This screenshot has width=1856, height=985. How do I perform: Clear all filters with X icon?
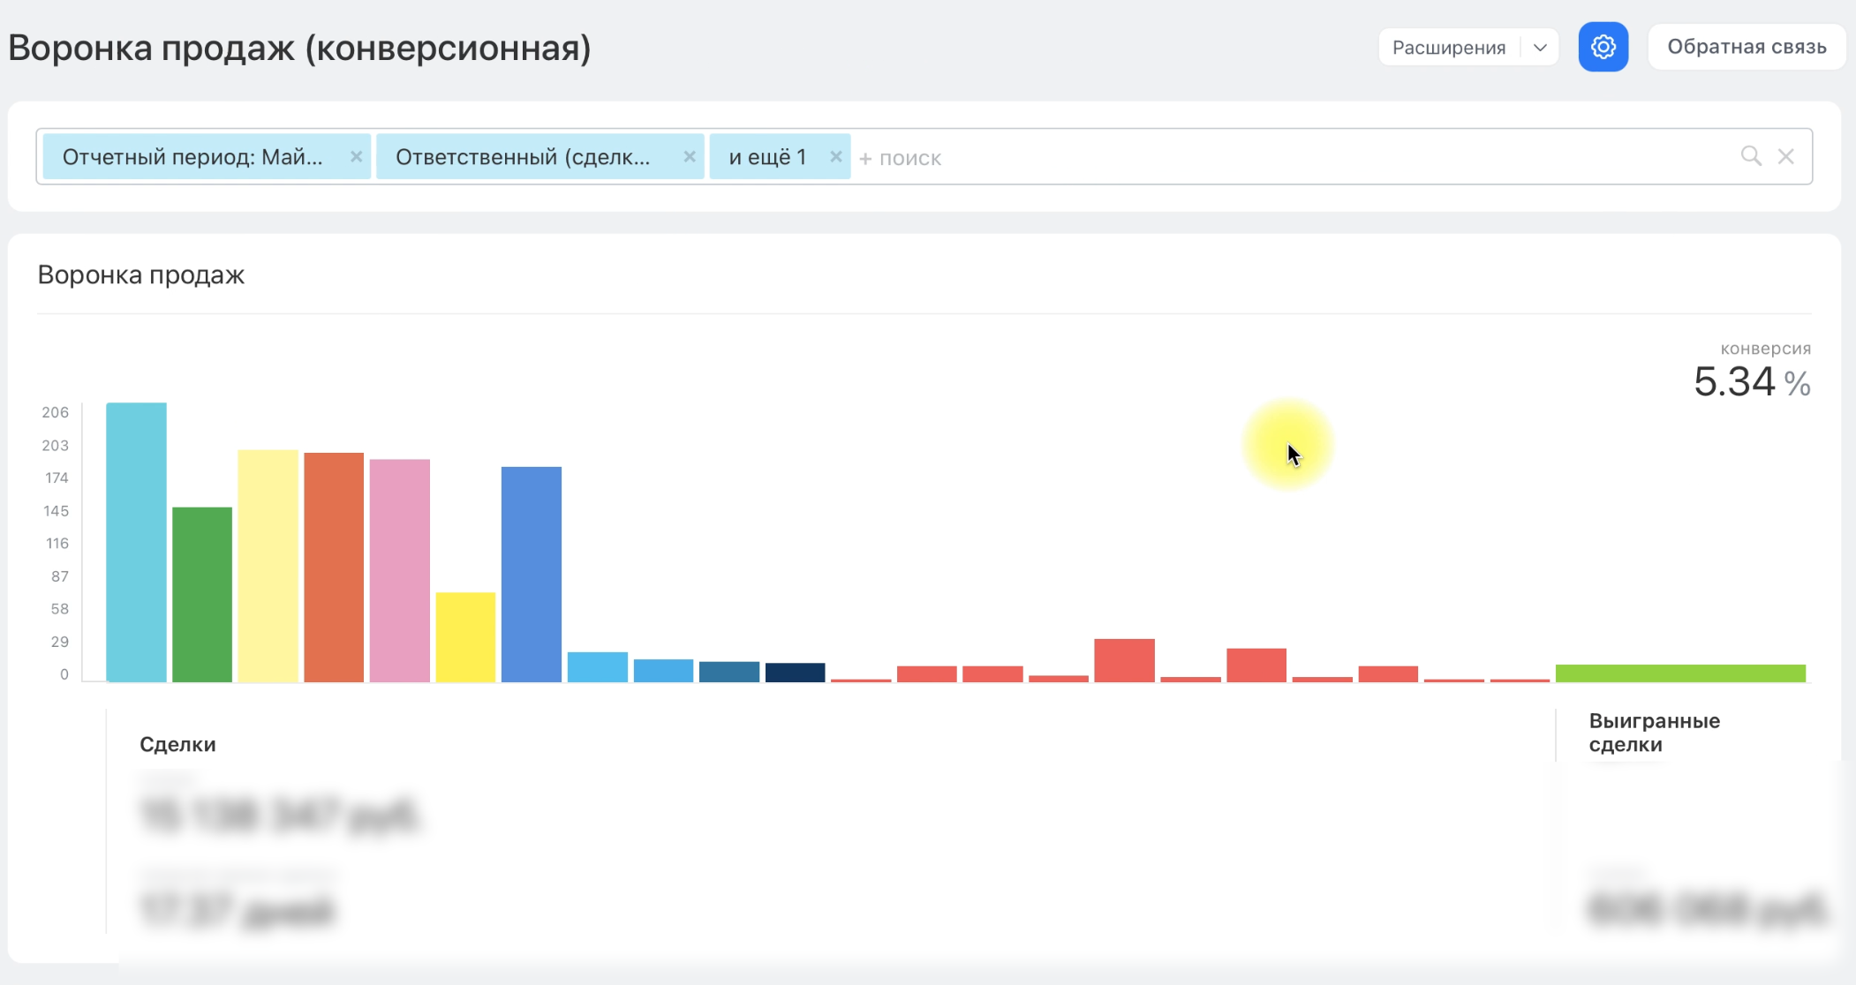[x=1785, y=156]
